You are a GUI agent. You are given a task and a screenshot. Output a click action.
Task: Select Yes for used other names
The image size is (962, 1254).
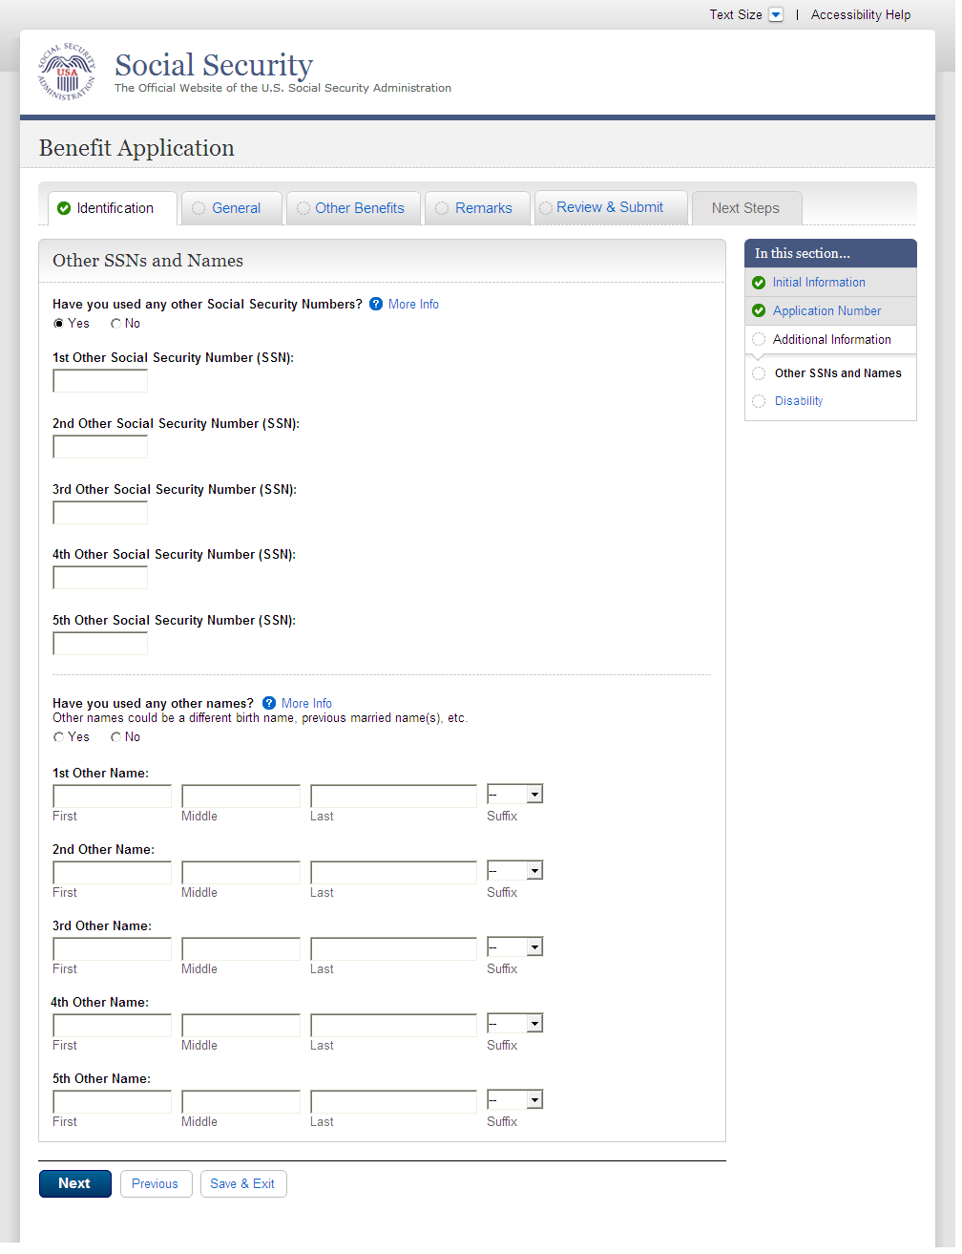point(59,738)
